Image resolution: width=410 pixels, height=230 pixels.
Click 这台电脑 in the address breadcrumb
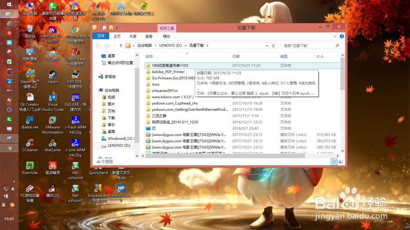[x=145, y=45]
